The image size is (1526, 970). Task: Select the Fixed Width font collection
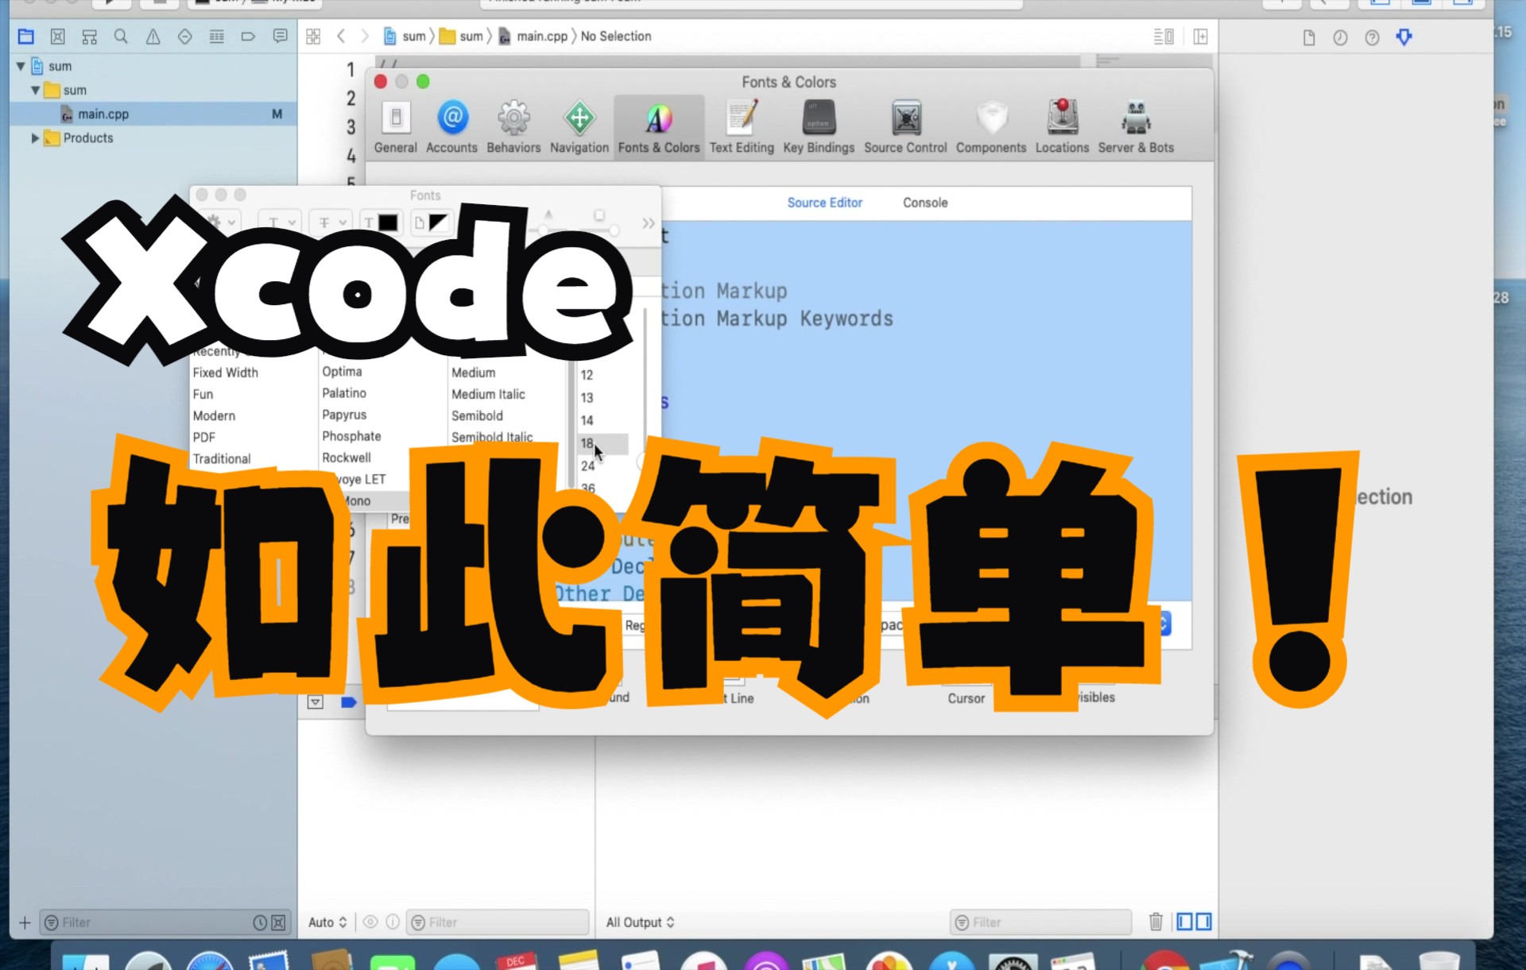coord(226,373)
